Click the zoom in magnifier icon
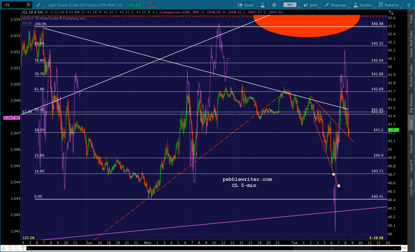Viewport: 415px width, 252px height. tap(10, 248)
